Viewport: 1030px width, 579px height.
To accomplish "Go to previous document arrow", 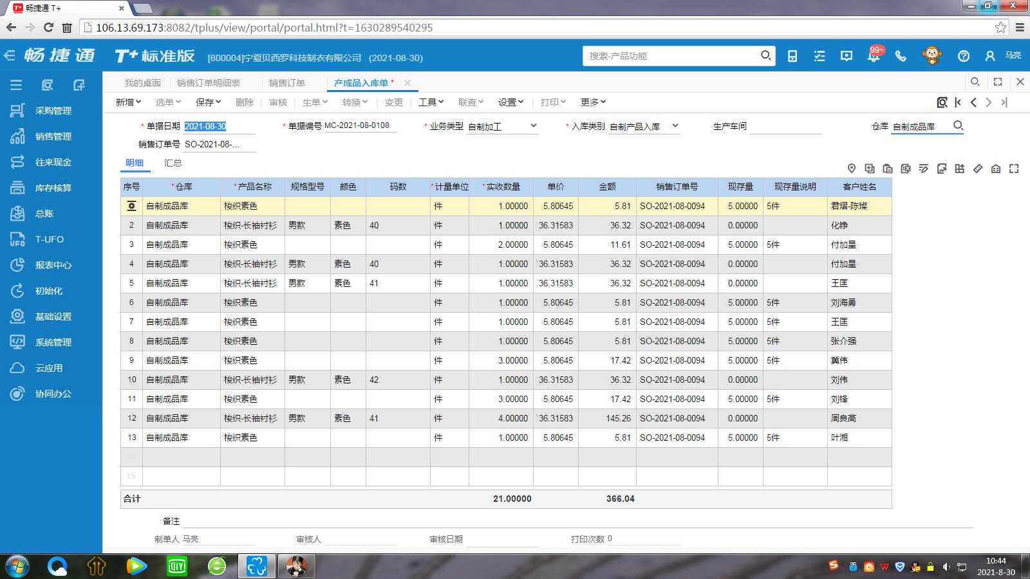I will [x=973, y=102].
